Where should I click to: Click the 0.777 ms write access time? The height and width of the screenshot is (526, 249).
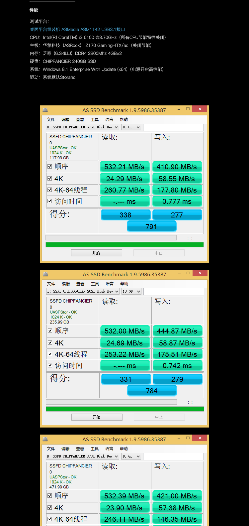[x=177, y=201]
